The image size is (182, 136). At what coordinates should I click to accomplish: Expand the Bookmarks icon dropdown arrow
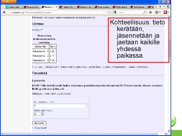160,12
